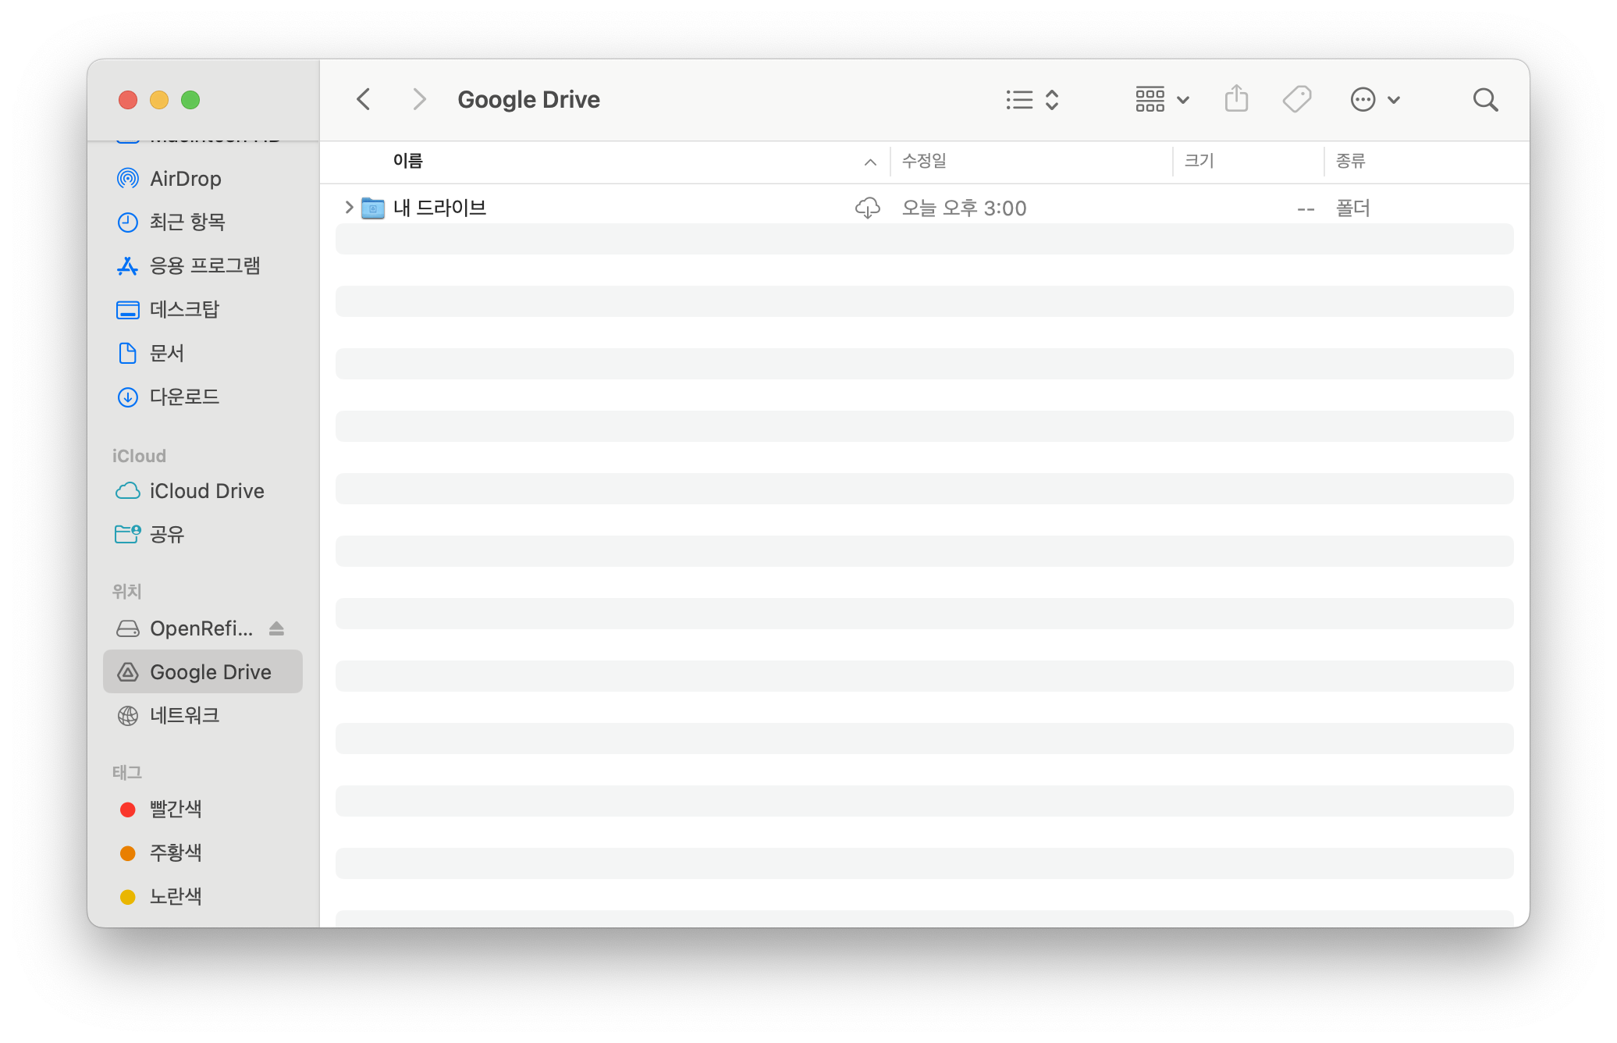Eject the OpenRefine volume
Viewport: 1617px width, 1043px height.
click(276, 628)
